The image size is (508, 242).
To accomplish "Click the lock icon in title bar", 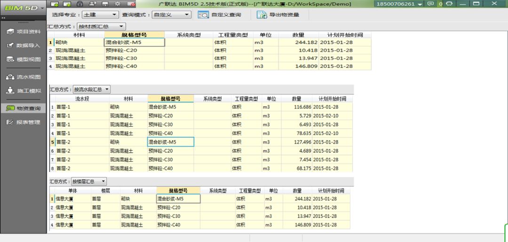I will pos(80,4).
